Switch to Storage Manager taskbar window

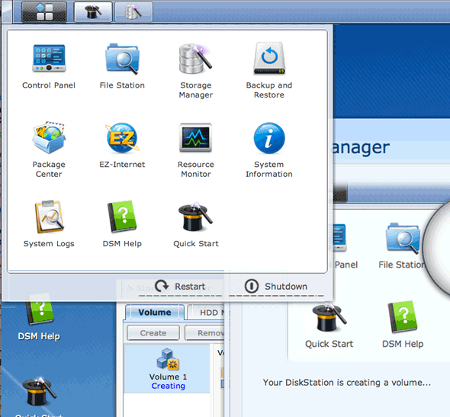click(133, 12)
